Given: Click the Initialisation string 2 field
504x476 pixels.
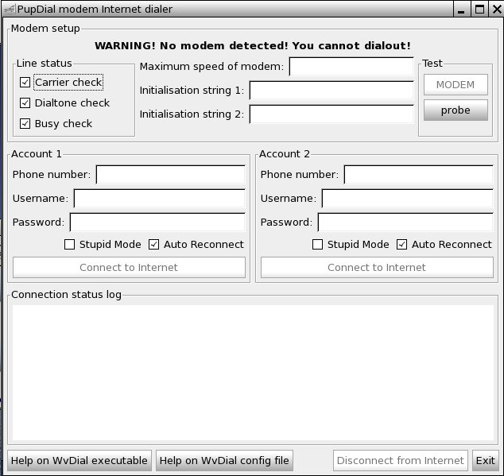Looking at the screenshot, I should (x=331, y=114).
